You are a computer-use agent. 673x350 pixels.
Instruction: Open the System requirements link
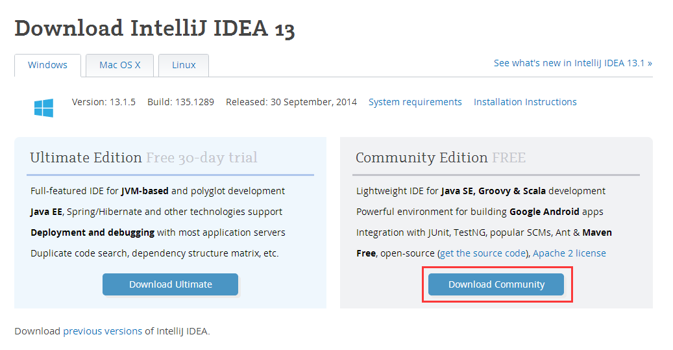(x=415, y=102)
